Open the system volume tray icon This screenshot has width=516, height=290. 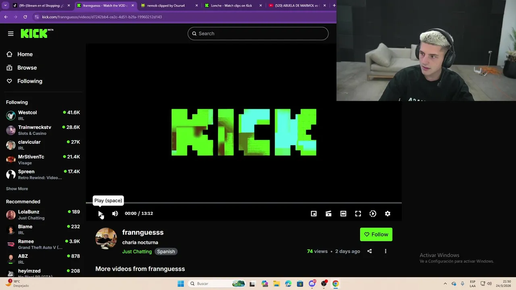pyautogui.click(x=490, y=284)
